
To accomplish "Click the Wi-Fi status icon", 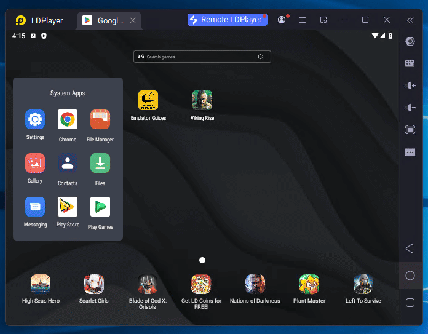I will [x=375, y=36].
